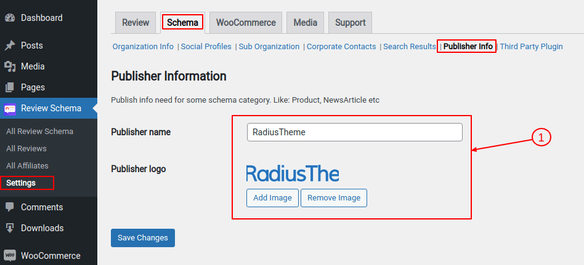The height and width of the screenshot is (265, 584).
Task: Open Dashboard in the admin sidebar
Action: point(42,18)
